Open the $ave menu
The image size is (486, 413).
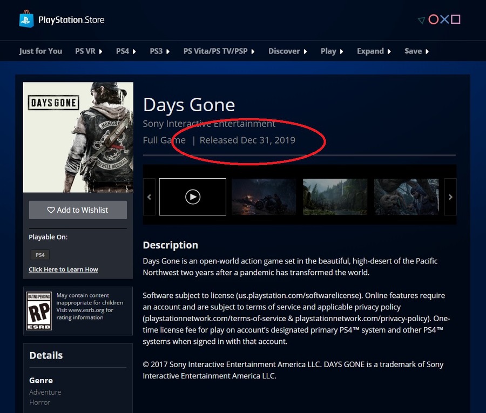coord(413,51)
